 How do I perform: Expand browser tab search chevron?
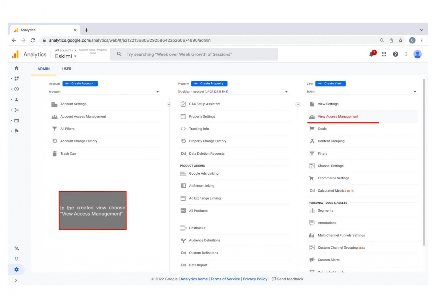point(421,30)
